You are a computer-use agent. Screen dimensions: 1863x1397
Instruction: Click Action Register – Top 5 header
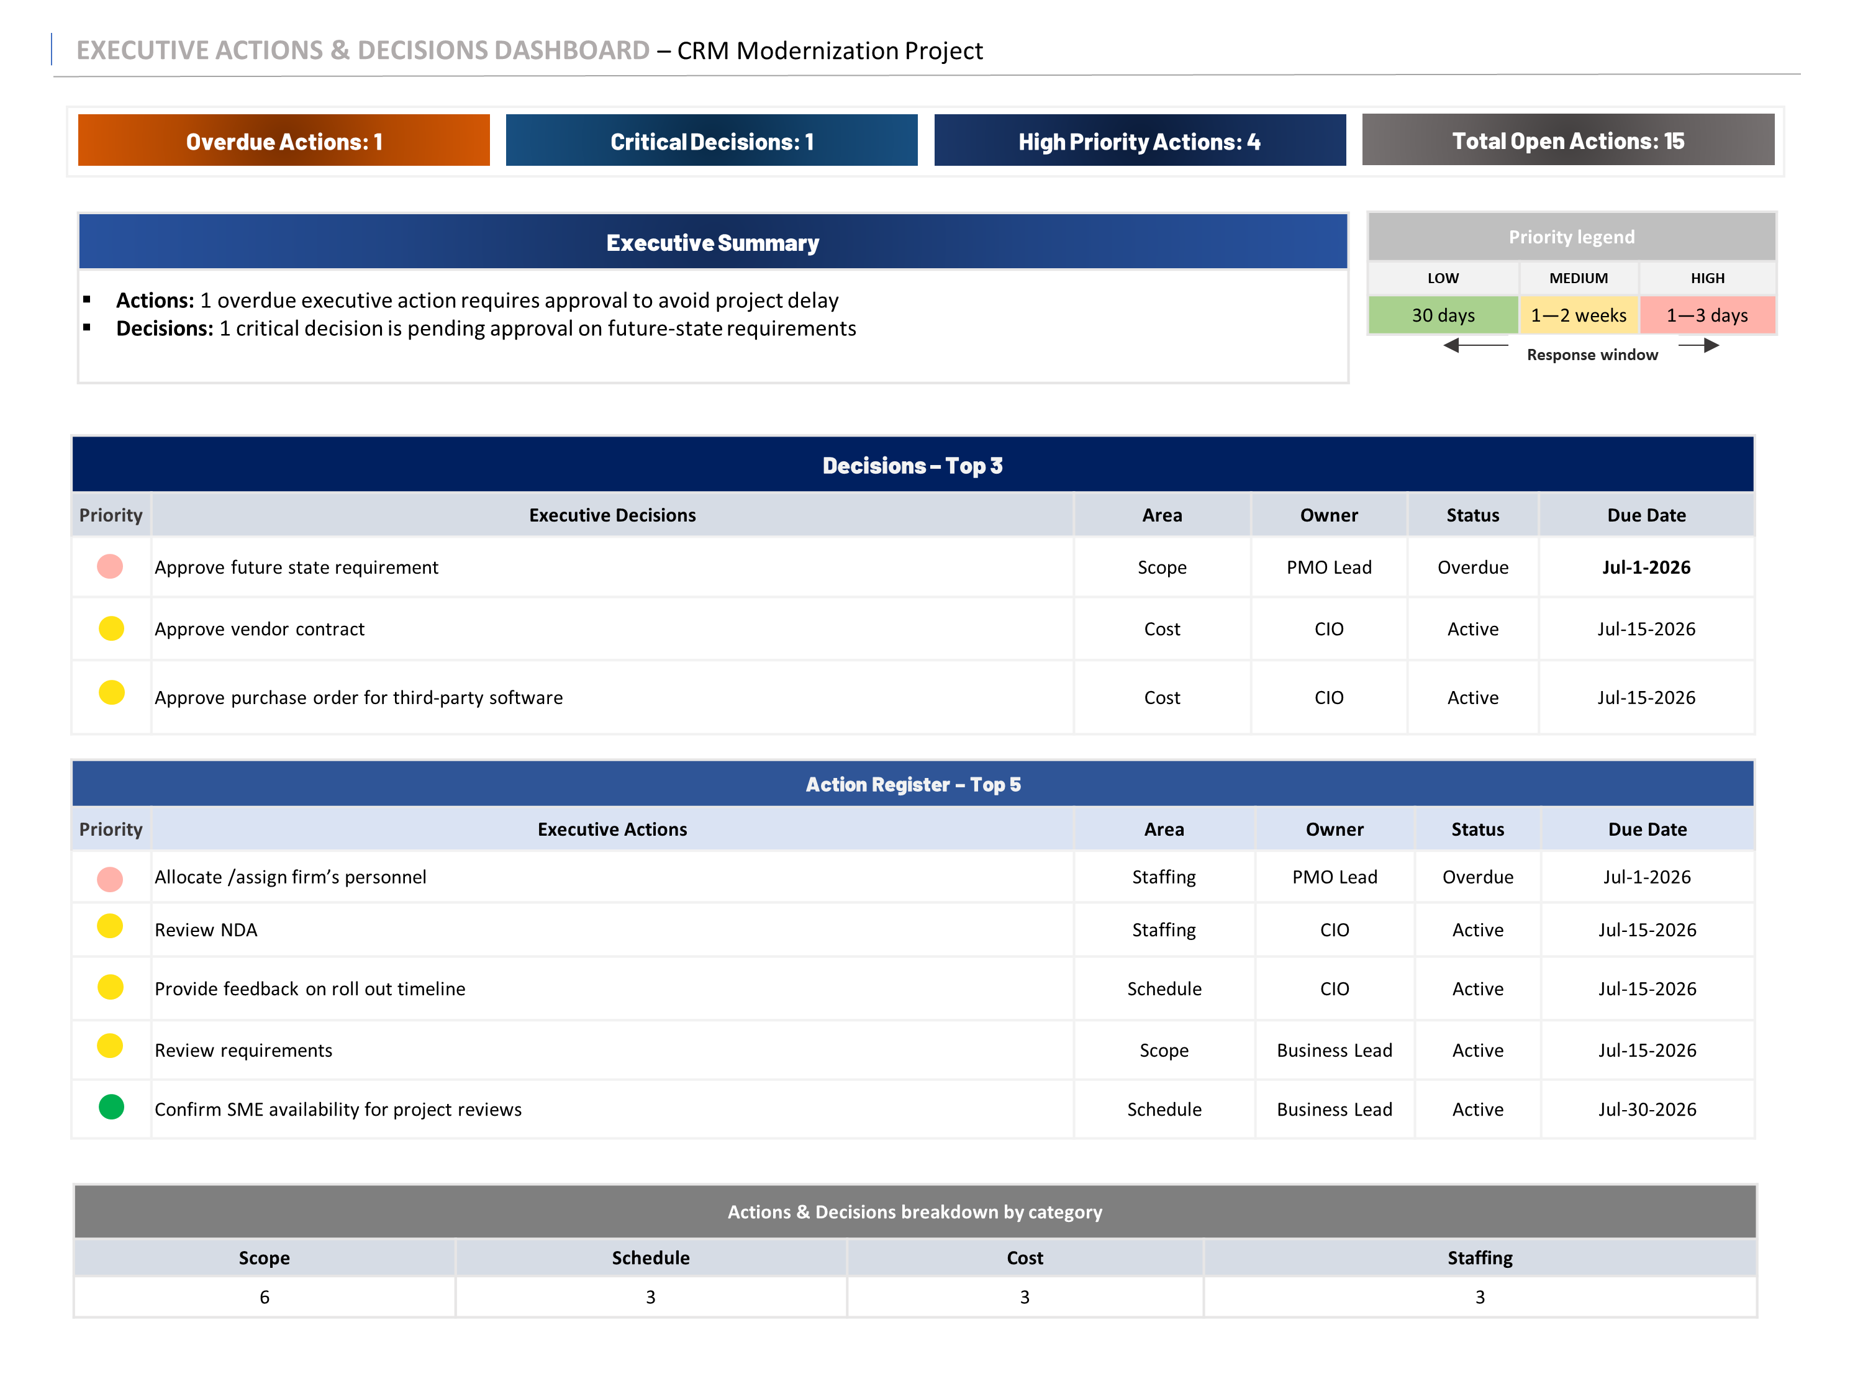[x=913, y=784]
